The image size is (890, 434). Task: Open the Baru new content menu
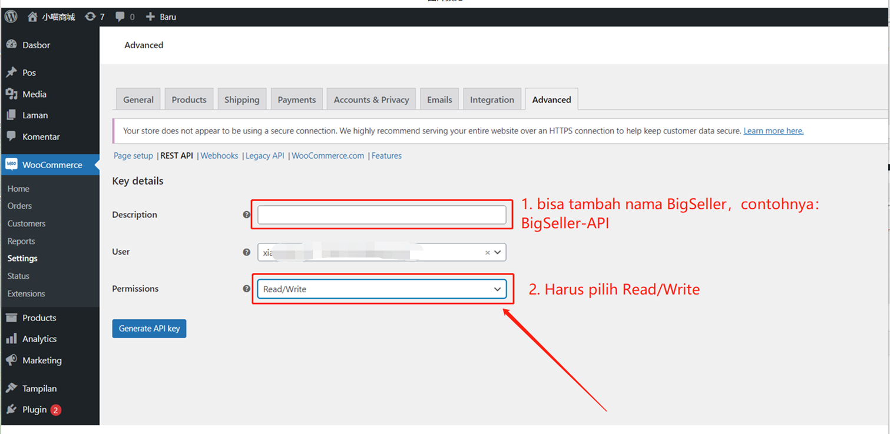[161, 16]
